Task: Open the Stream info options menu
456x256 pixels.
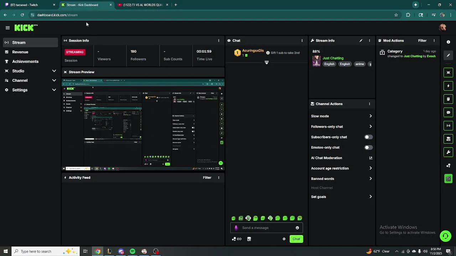Action: click(369, 41)
